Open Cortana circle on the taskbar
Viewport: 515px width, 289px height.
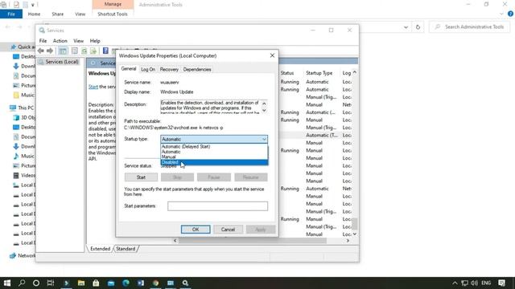pos(36,283)
